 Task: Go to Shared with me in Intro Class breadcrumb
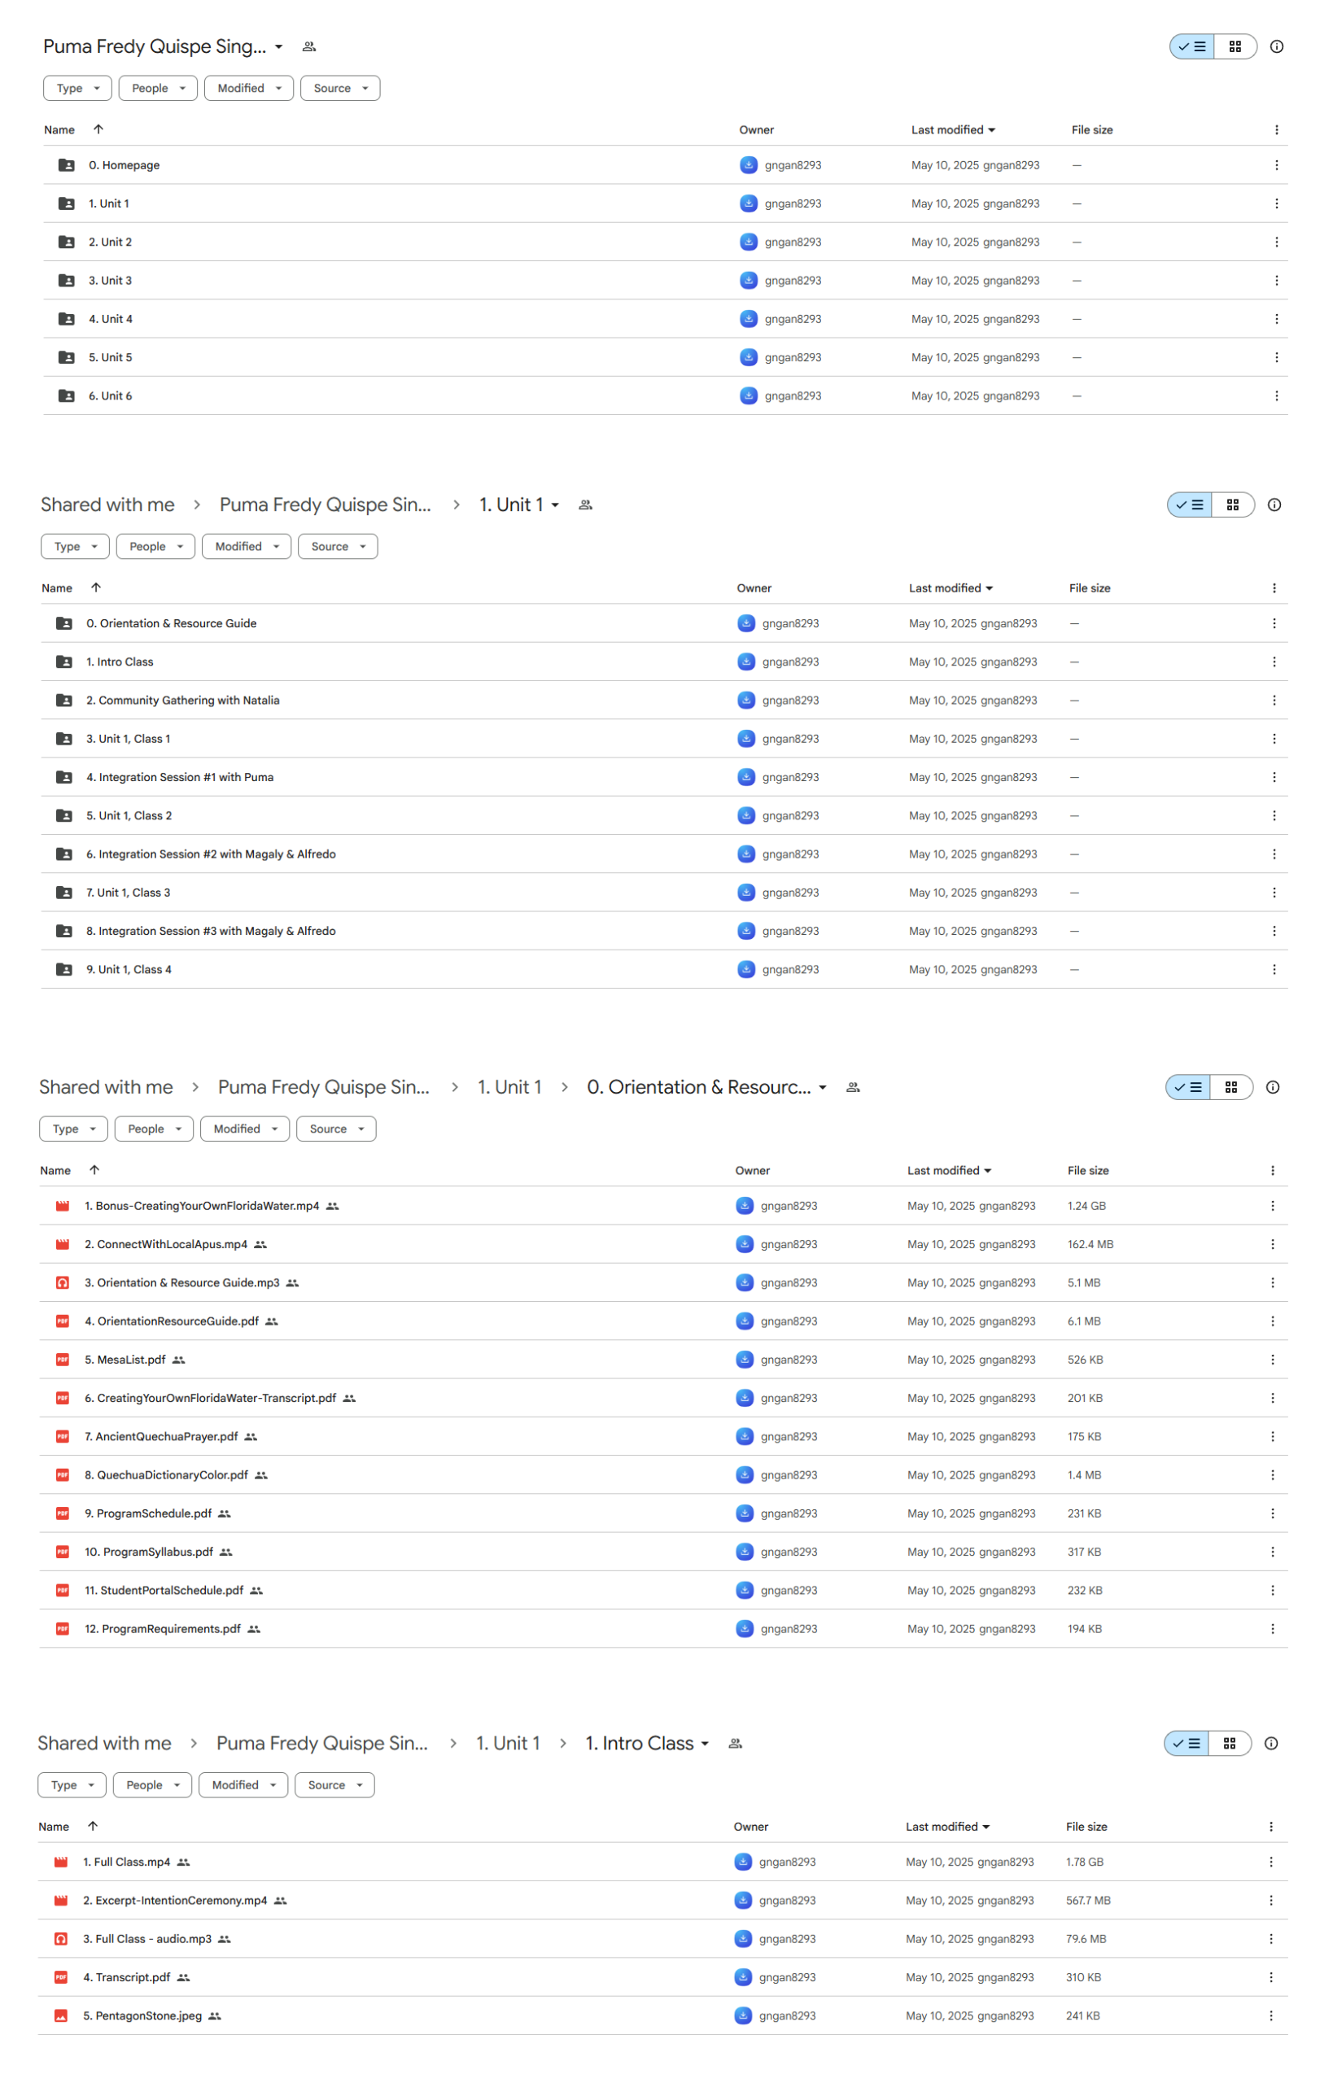click(x=105, y=1743)
